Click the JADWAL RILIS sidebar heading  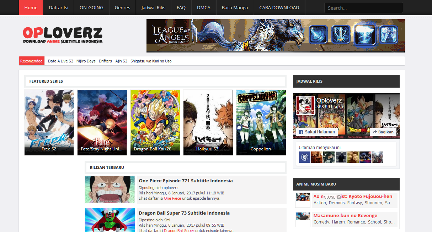click(x=309, y=81)
